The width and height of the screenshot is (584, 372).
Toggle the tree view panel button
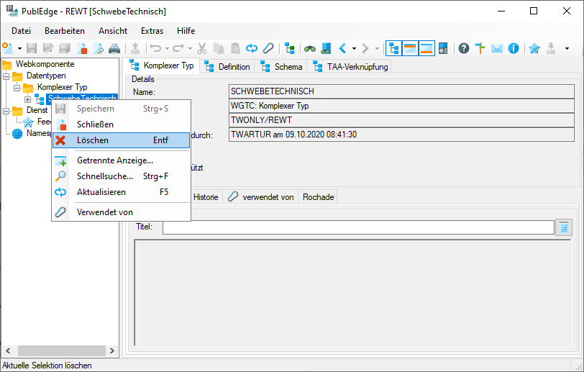393,48
